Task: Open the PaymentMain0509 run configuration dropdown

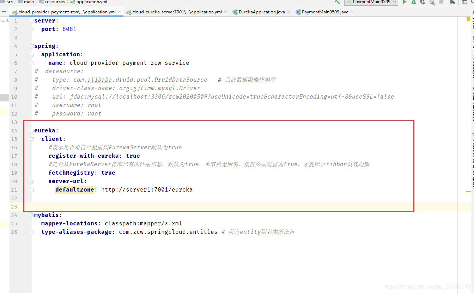Action: (371, 2)
